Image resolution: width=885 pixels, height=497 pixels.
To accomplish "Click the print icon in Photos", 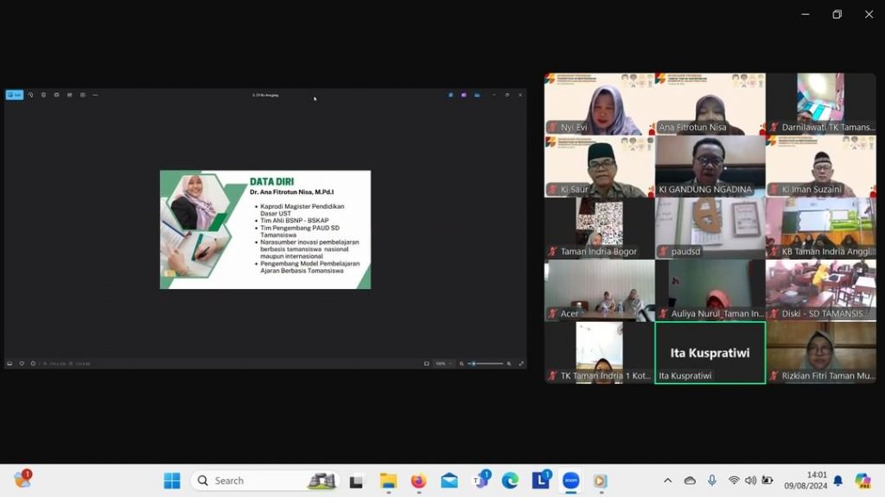I will [57, 95].
